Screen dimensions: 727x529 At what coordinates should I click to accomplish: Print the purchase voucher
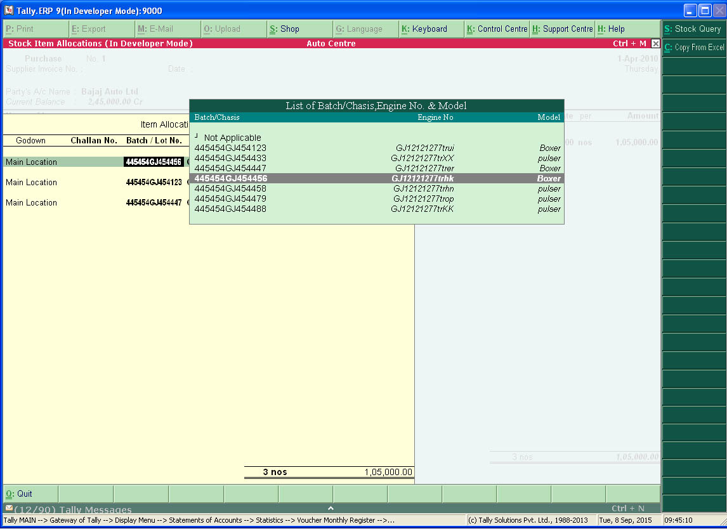click(x=19, y=29)
